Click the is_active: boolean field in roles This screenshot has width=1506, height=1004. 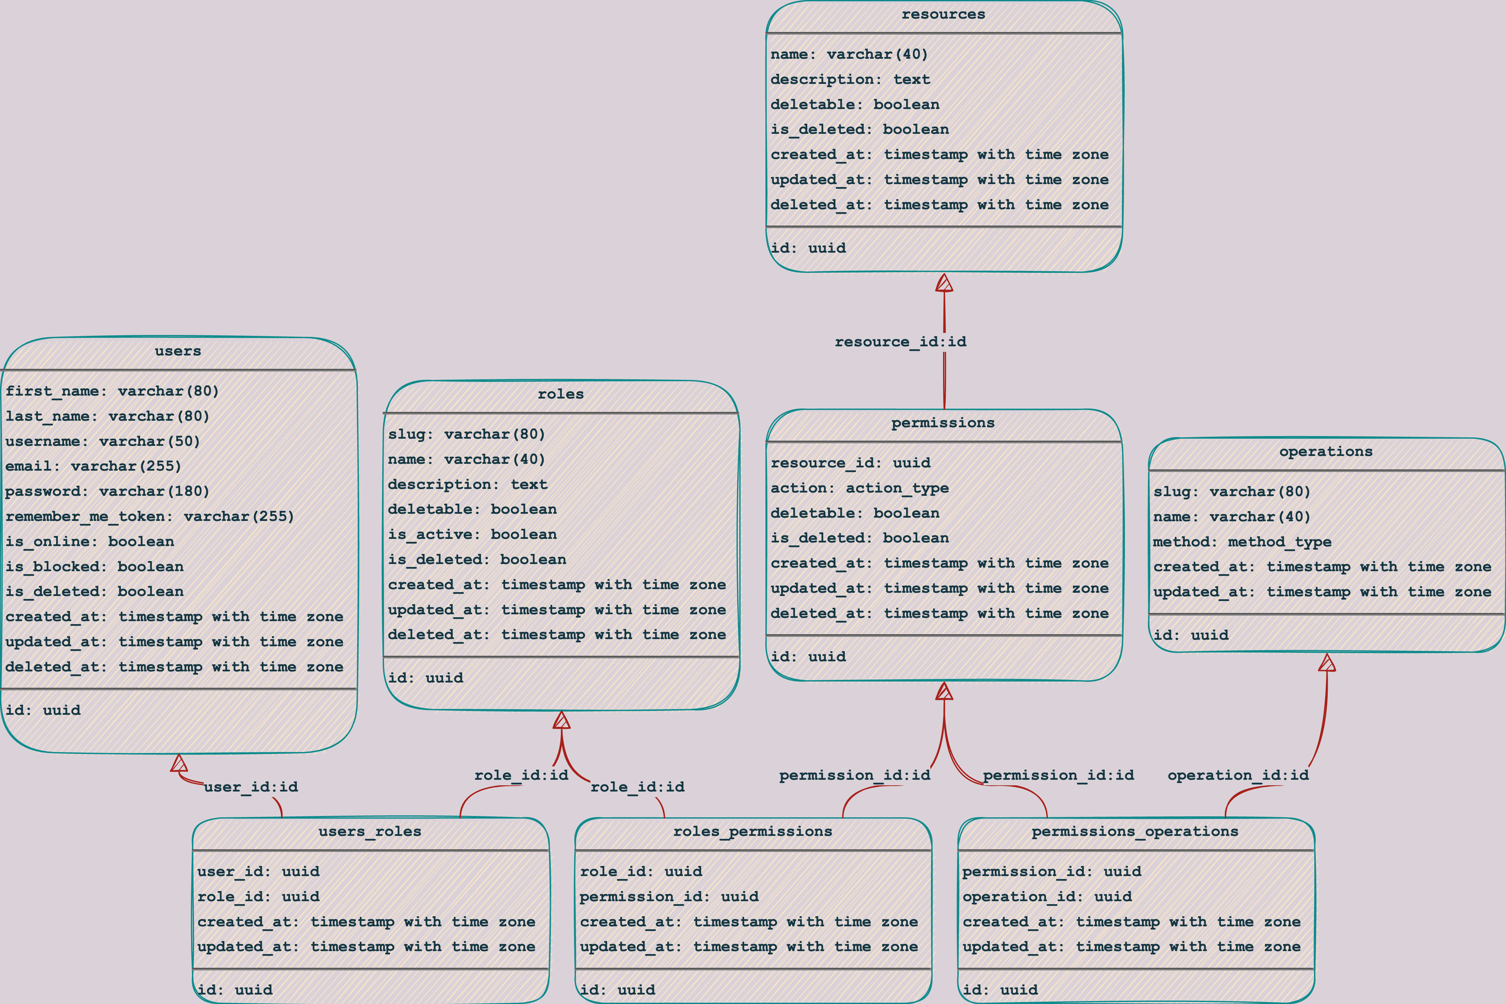(x=472, y=534)
